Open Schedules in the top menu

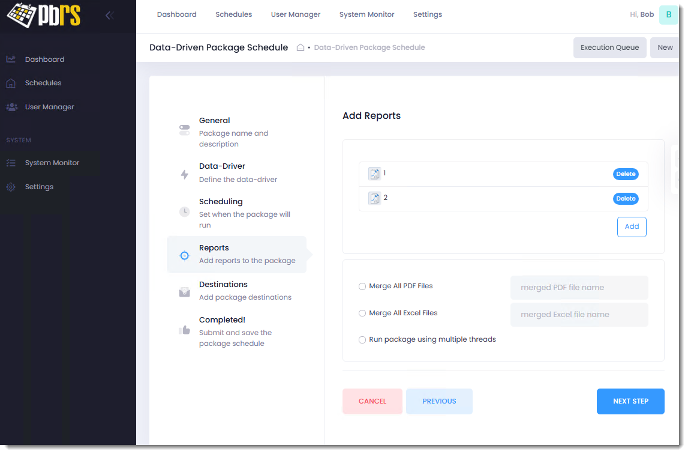coord(233,14)
